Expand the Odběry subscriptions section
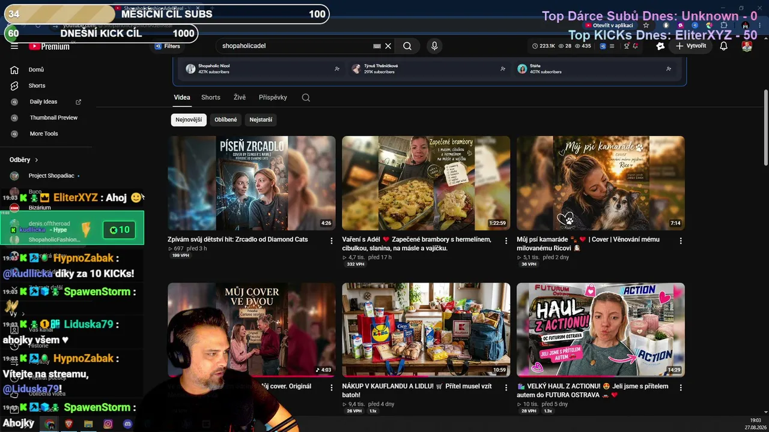 click(x=24, y=160)
